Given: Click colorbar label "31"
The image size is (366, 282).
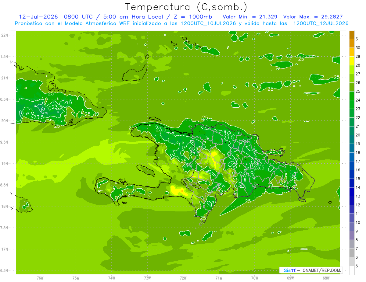Looking at the screenshot, I should click(358, 39).
